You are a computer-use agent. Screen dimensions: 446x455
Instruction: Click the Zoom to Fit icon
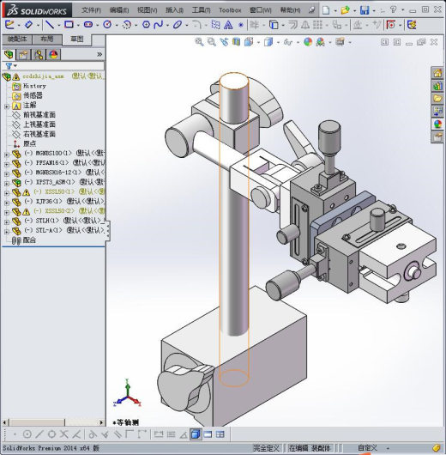(199, 42)
